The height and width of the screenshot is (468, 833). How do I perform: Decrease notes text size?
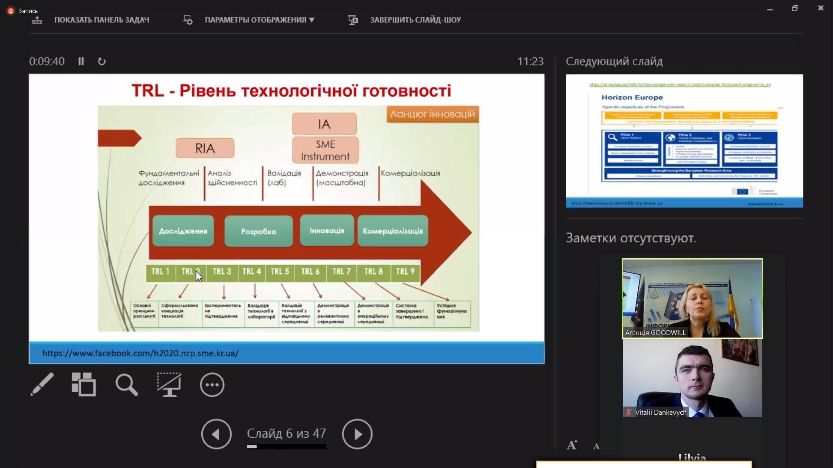coord(597,446)
